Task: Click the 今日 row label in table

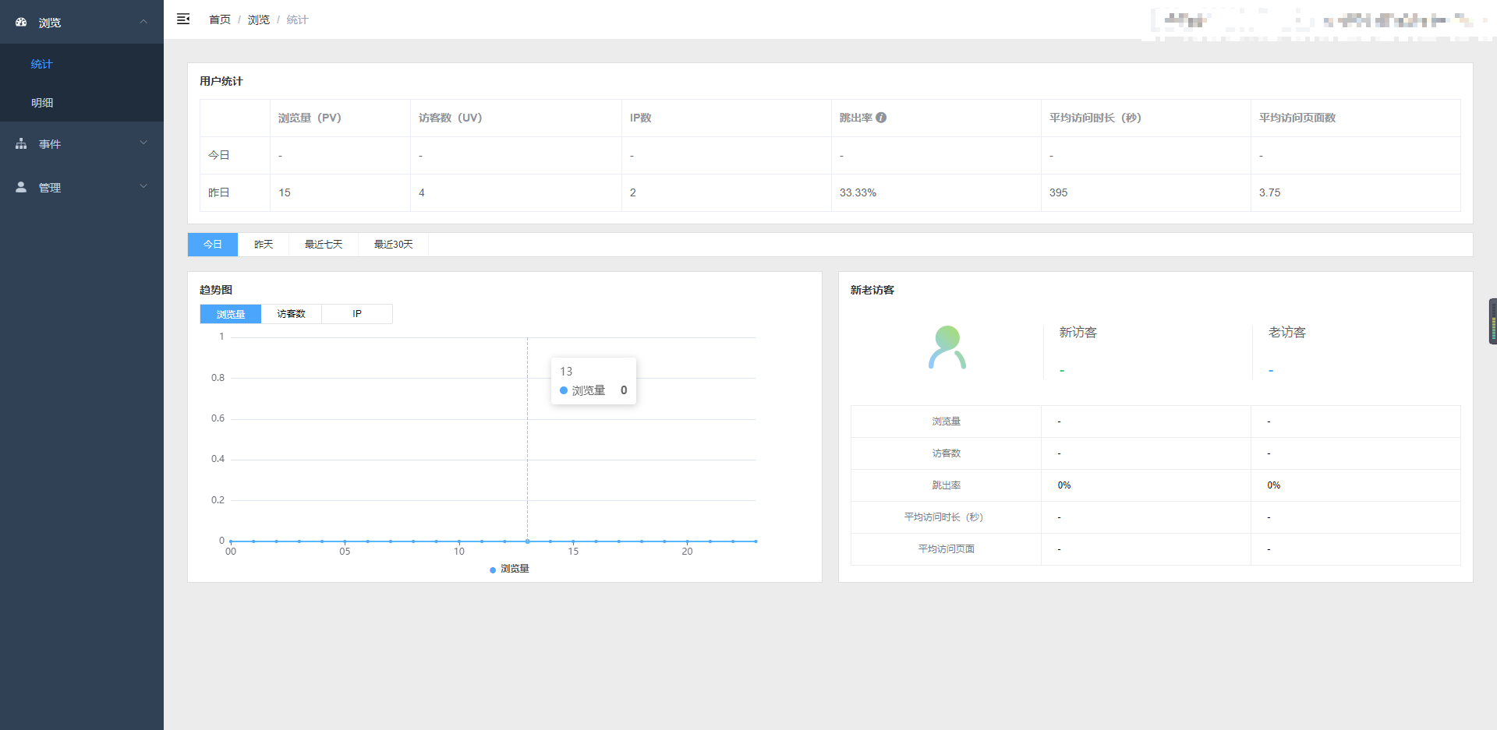Action: (x=219, y=155)
